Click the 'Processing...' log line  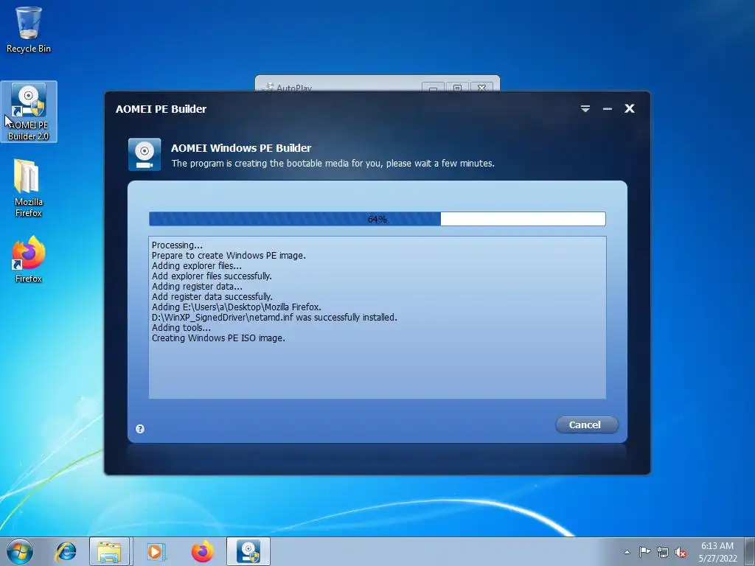177,245
